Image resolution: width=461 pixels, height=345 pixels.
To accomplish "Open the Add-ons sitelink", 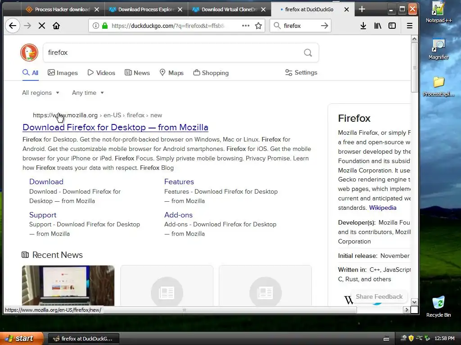I will (178, 215).
